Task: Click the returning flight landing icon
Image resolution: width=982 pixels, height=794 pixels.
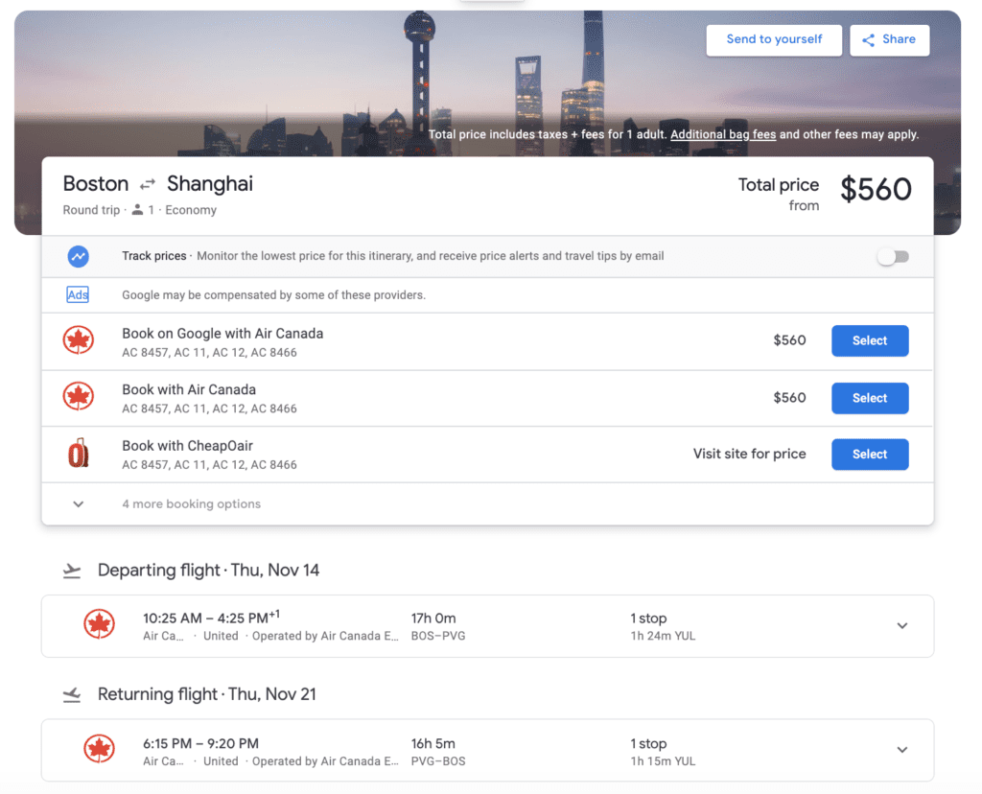Action: pyautogui.click(x=71, y=693)
